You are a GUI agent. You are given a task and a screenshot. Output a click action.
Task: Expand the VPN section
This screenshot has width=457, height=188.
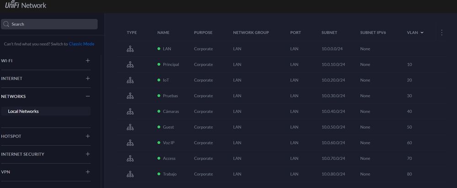[88, 172]
